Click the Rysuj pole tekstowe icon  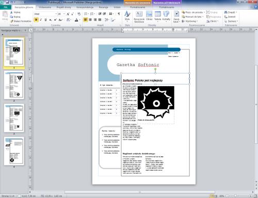coord(139,14)
